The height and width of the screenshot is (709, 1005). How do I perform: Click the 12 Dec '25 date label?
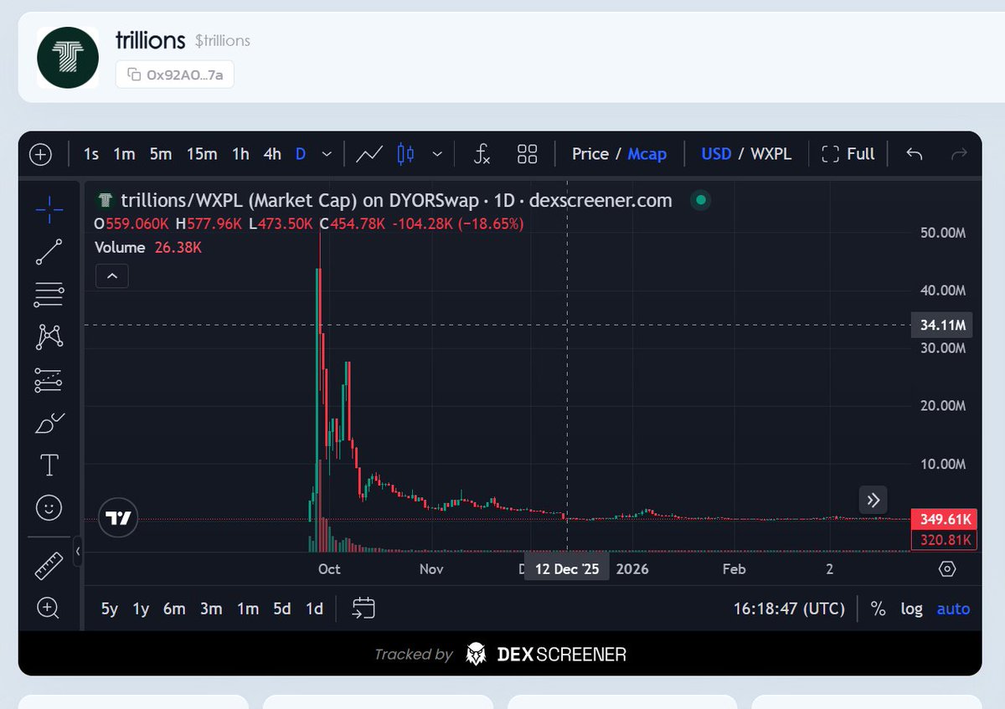(x=567, y=569)
